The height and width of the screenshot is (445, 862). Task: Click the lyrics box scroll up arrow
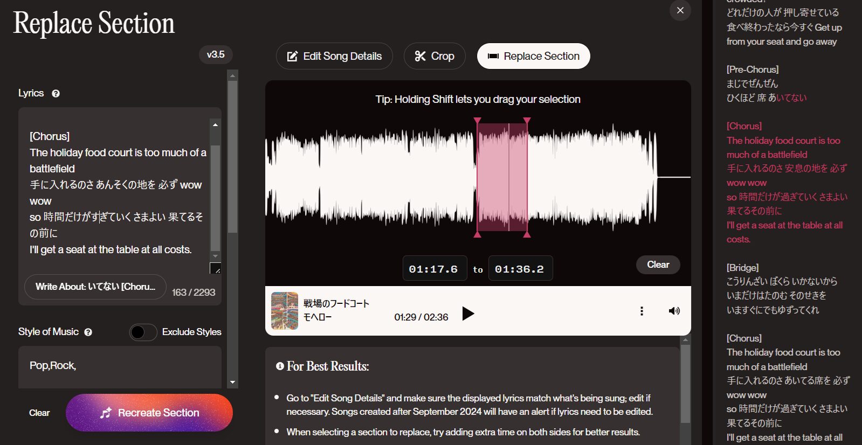215,124
